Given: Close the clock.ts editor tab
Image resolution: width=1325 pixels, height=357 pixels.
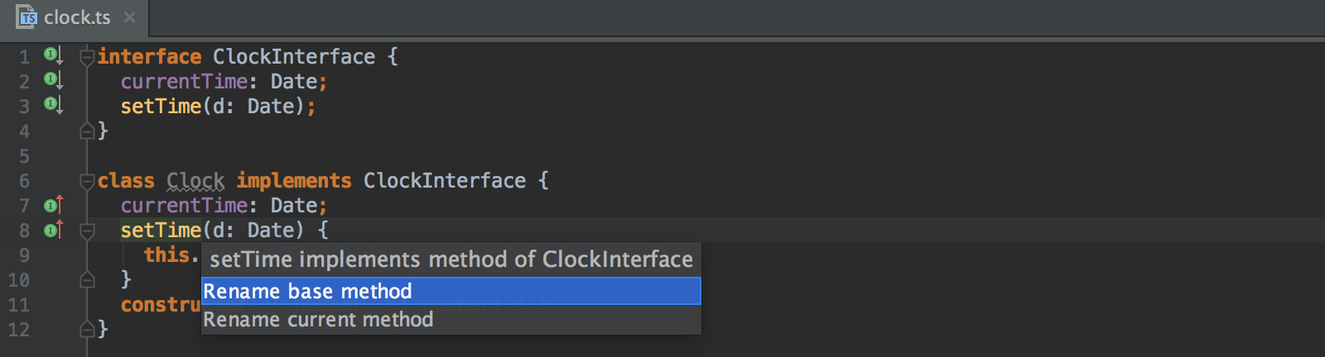Looking at the screenshot, I should [129, 17].
